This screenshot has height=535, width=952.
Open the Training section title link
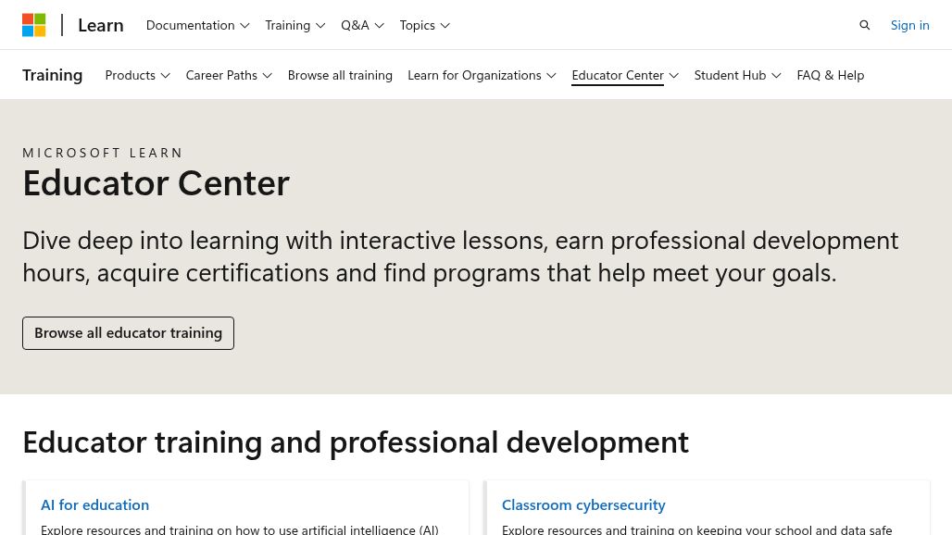click(x=53, y=75)
